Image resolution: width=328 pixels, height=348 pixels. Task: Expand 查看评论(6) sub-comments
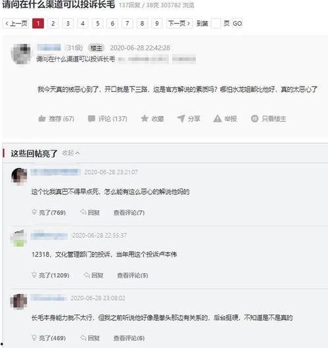pyautogui.click(x=129, y=338)
